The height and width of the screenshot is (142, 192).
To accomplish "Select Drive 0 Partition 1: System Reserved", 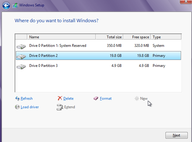I will pyautogui.click(x=98, y=46).
